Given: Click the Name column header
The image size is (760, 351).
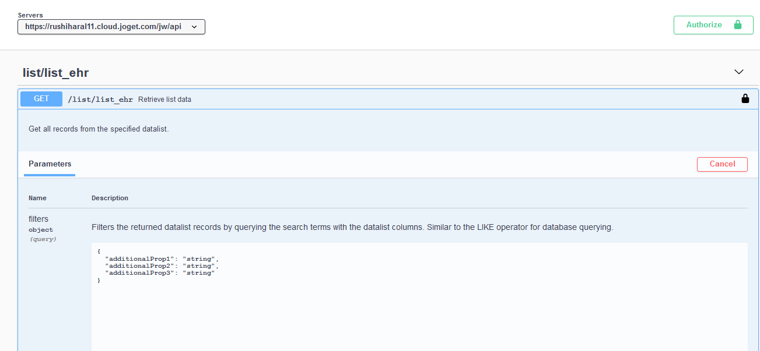Looking at the screenshot, I should point(37,198).
